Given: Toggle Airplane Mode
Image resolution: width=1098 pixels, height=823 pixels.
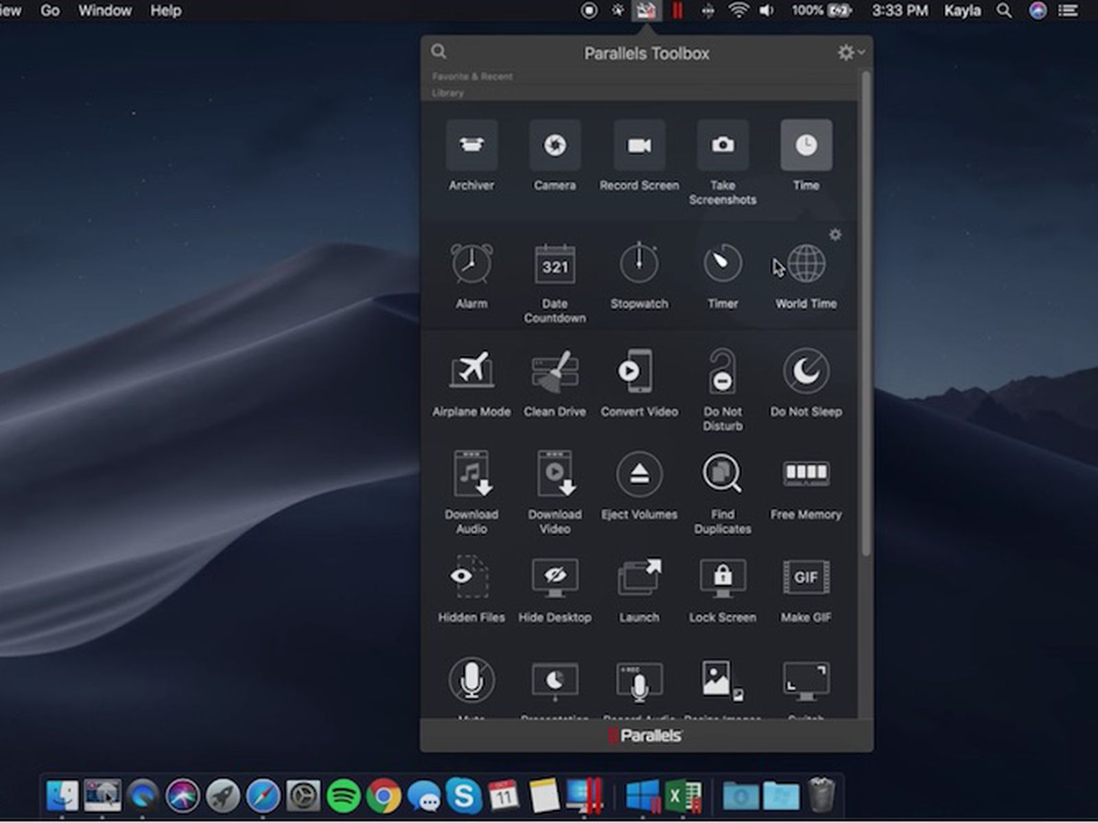Looking at the screenshot, I should [471, 370].
